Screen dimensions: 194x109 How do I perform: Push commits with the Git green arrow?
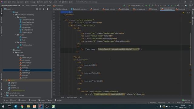click(175, 5)
